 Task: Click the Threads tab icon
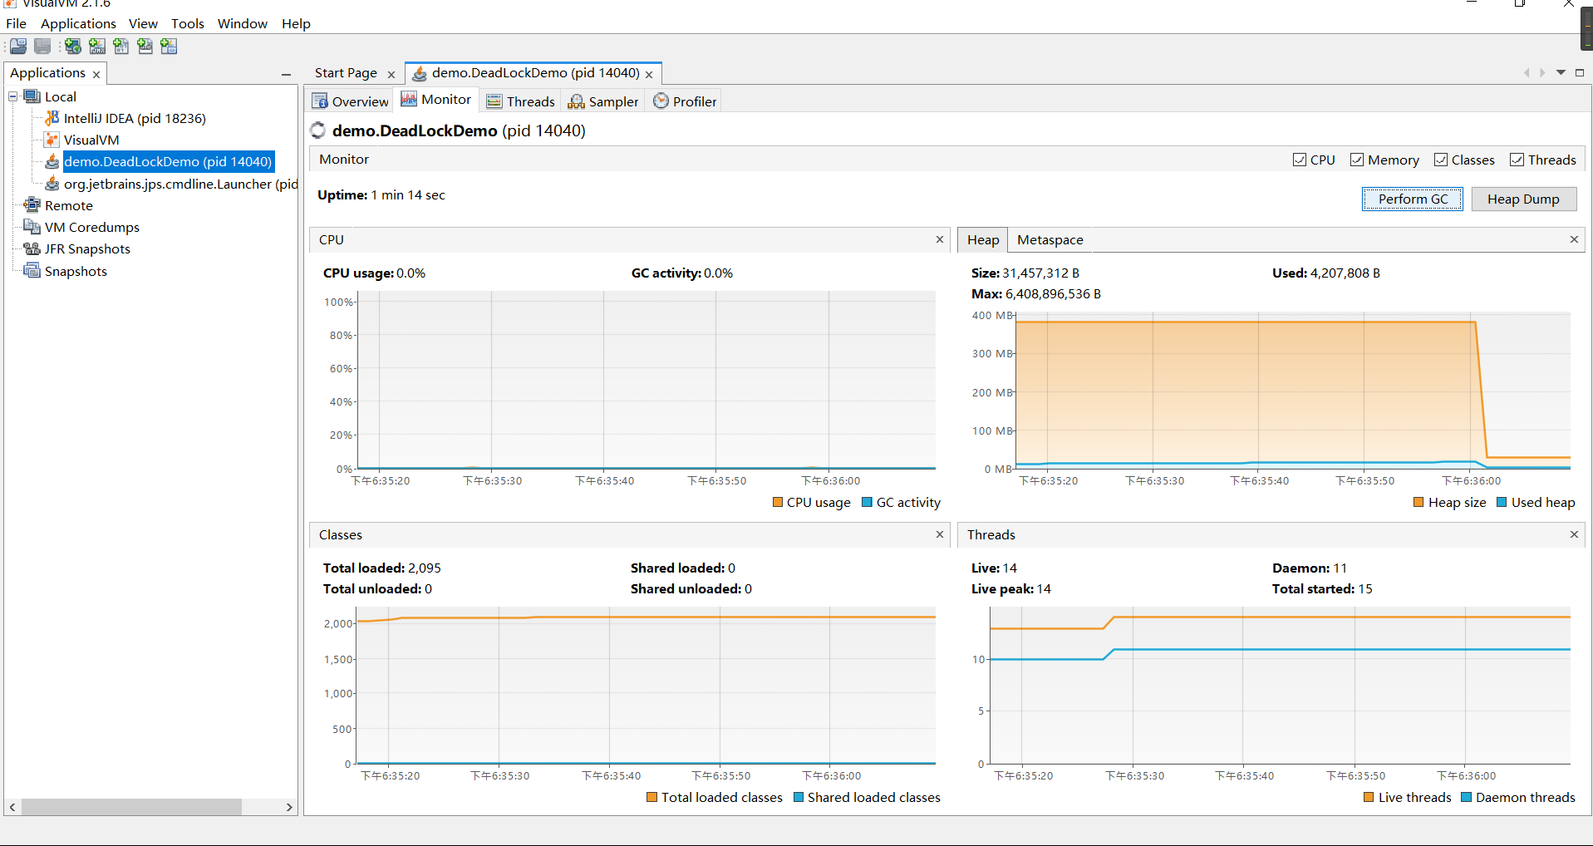tap(494, 101)
